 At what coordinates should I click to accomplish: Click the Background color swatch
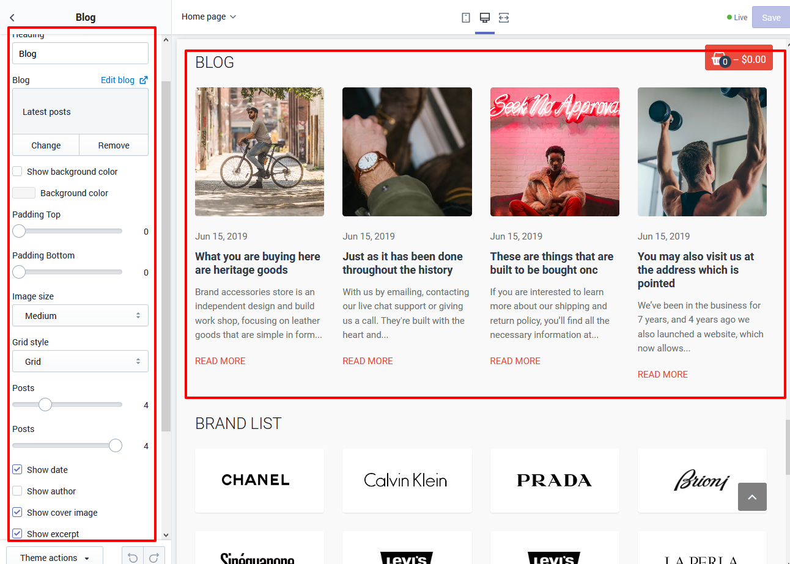pos(24,193)
